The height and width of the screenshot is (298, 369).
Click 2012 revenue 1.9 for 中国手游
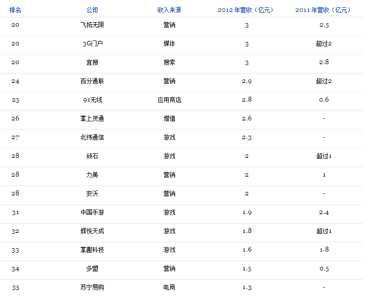pos(247,212)
